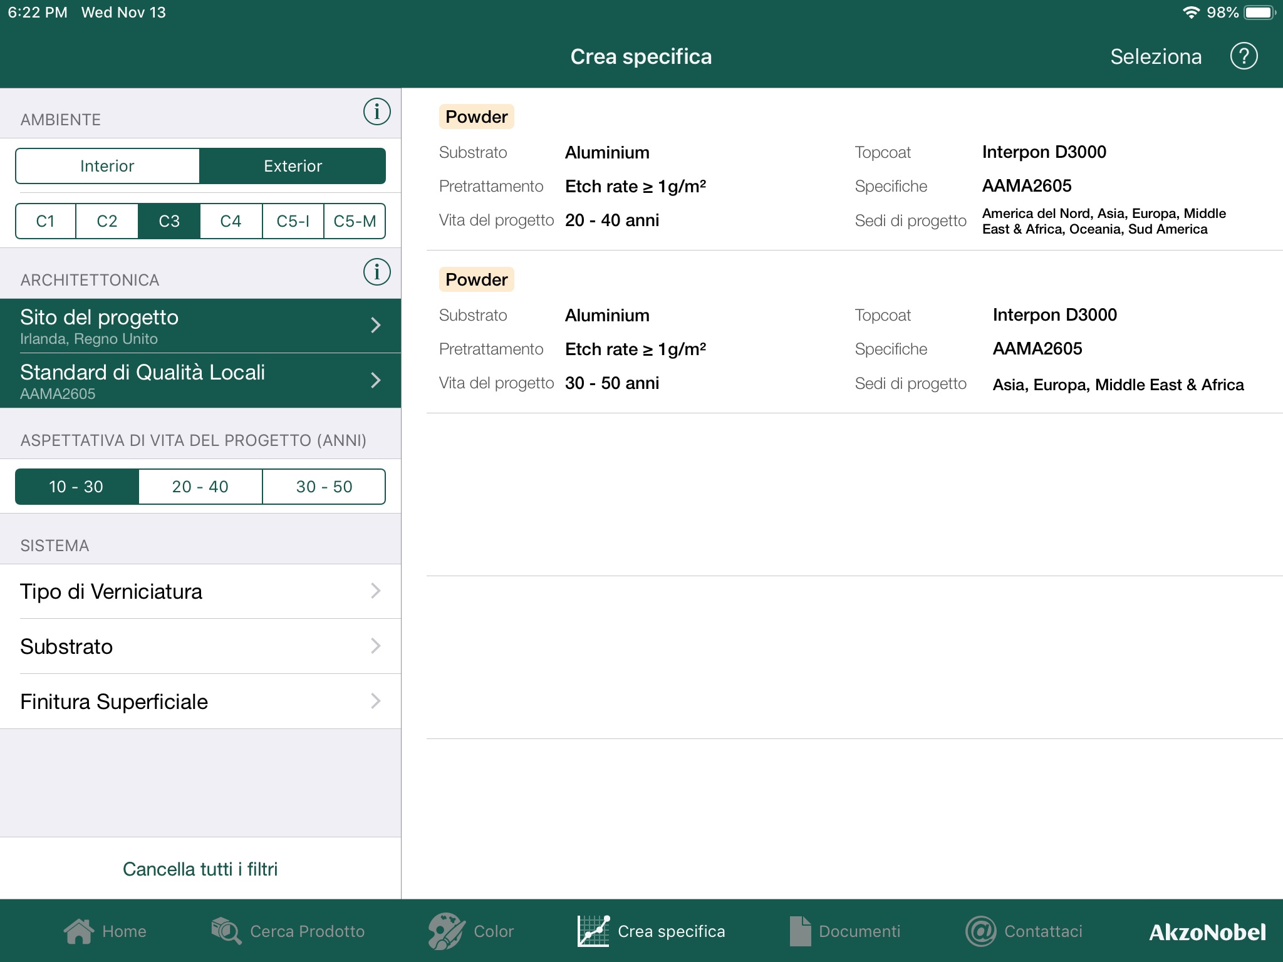Tap the Substrato filter row label
The image size is (1283, 962).
coord(66,646)
